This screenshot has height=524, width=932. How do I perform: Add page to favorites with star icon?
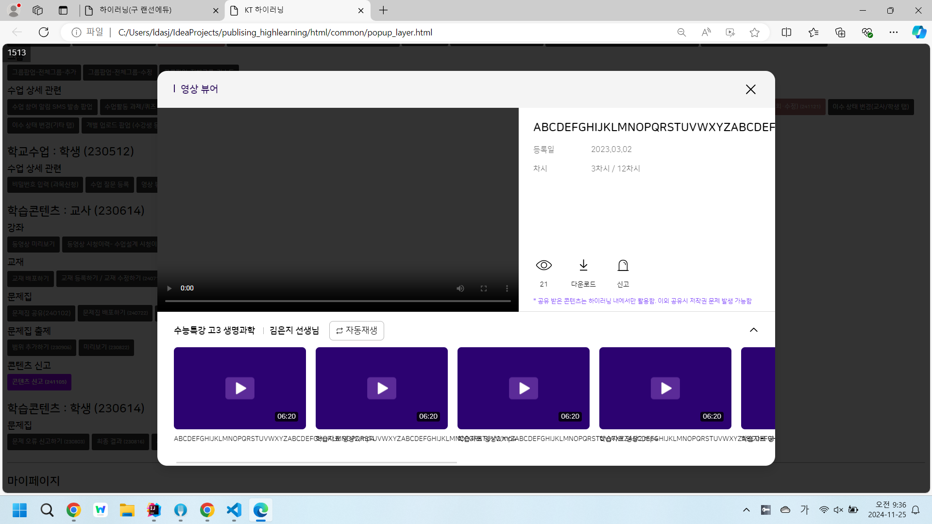(x=754, y=33)
